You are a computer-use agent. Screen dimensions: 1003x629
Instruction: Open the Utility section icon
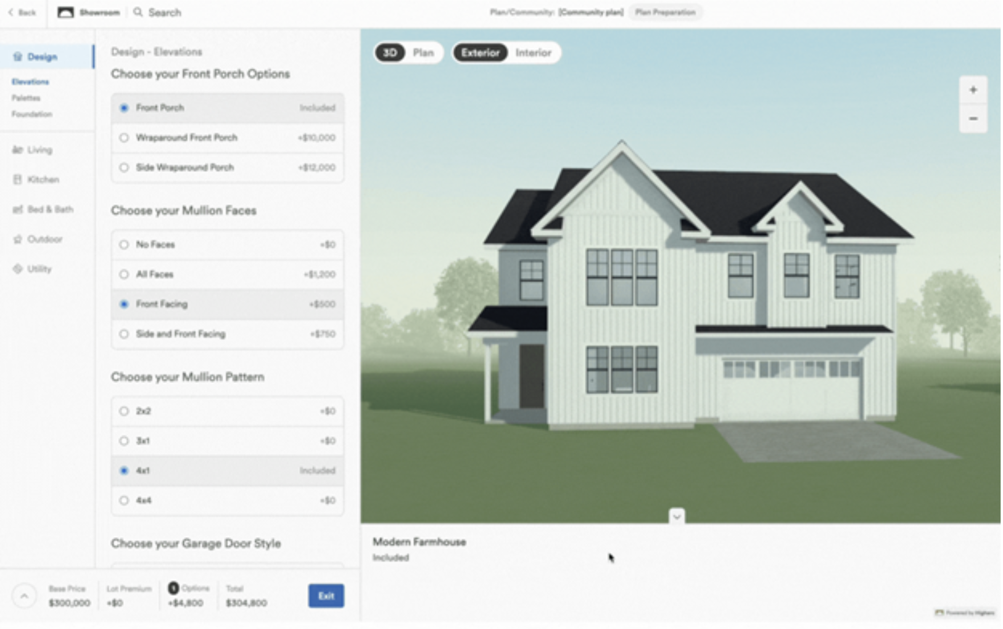17,269
